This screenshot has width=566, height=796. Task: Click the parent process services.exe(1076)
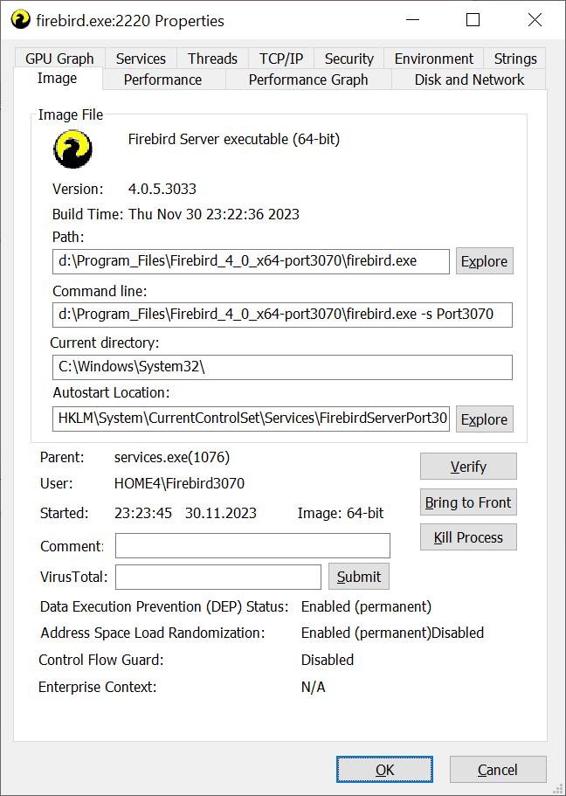click(x=171, y=457)
